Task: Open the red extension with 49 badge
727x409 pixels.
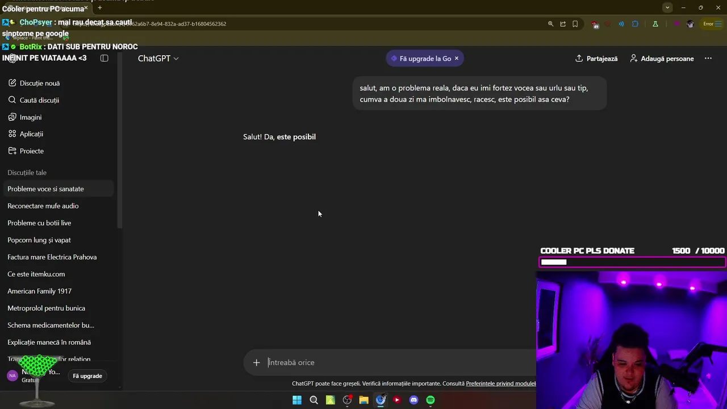Action: [x=595, y=24]
